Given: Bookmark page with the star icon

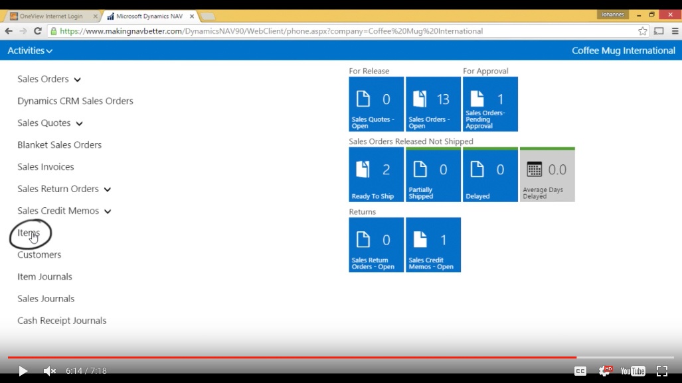Looking at the screenshot, I should (642, 31).
